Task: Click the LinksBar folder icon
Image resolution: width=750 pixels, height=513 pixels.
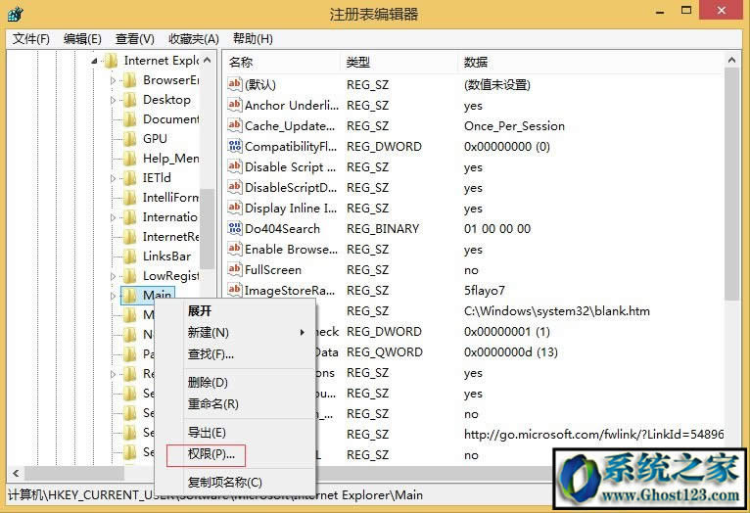Action: point(129,256)
